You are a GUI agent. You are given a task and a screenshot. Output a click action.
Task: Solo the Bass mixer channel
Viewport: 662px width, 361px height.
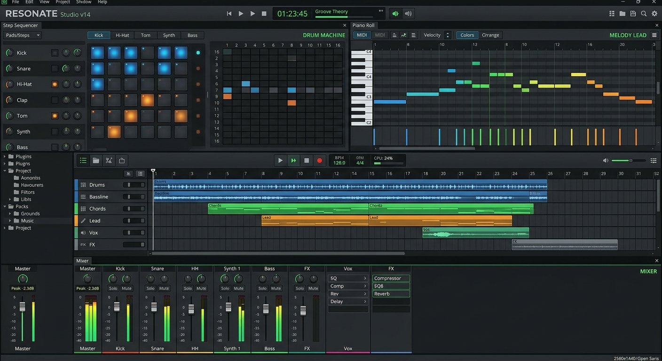(x=262, y=289)
